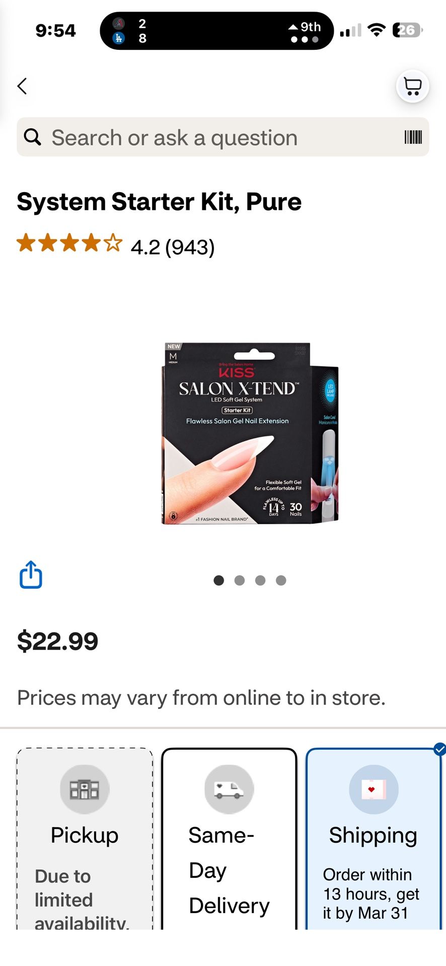Jump to fourth product image dot
The width and height of the screenshot is (446, 966).
coord(281,581)
